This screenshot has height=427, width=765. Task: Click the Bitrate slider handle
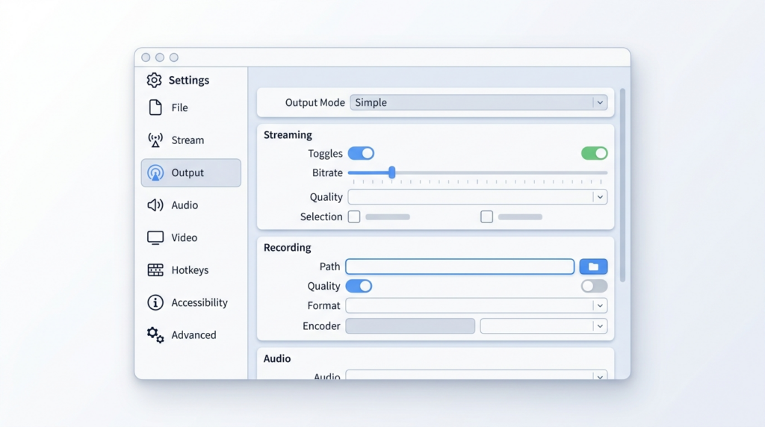(391, 172)
